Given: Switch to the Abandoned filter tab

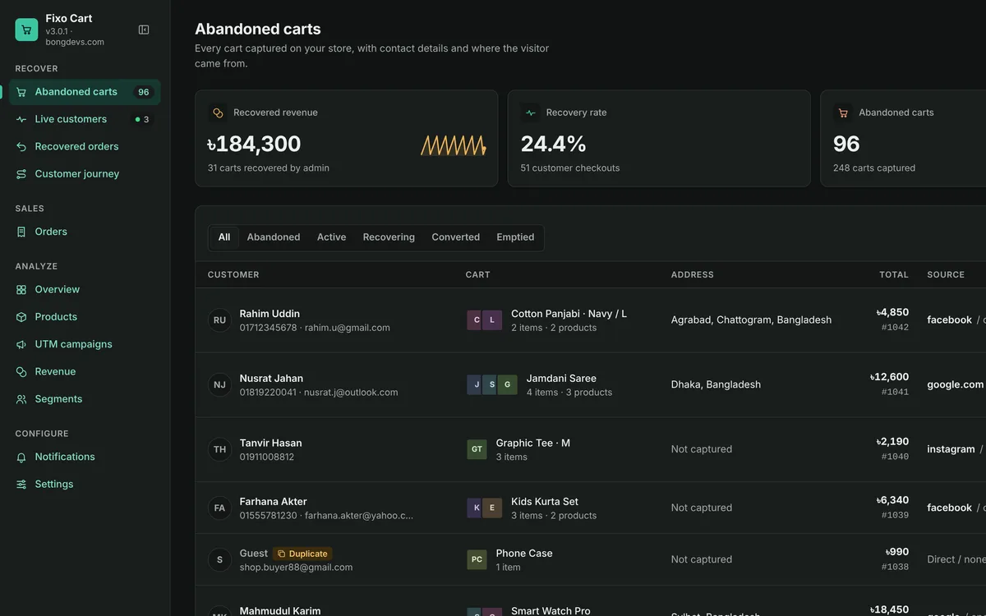Looking at the screenshot, I should tap(274, 237).
